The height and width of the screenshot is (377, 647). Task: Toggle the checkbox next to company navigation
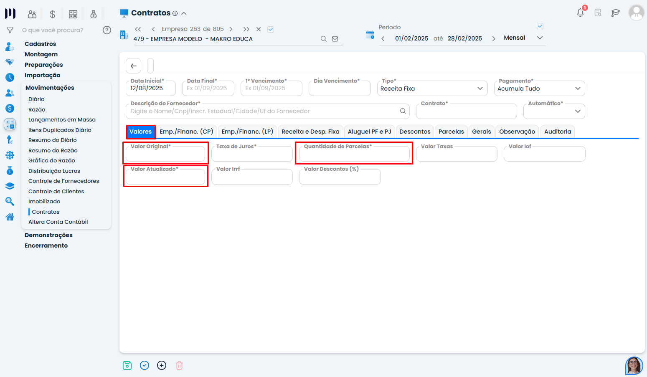tap(271, 29)
